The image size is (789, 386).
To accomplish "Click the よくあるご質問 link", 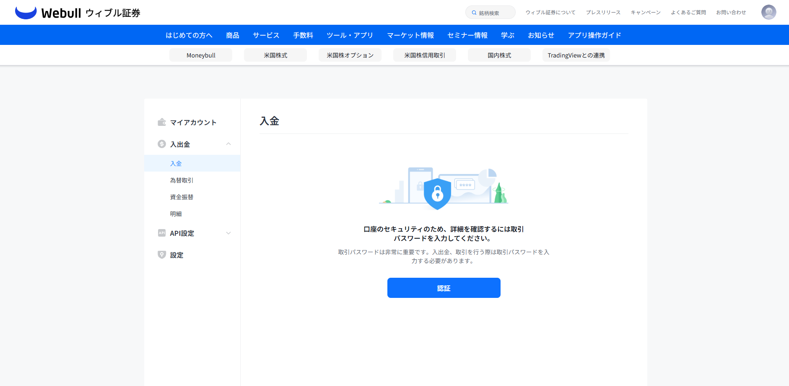I will tap(688, 13).
